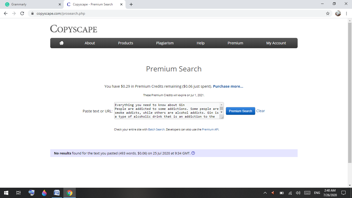Open the Plagiarism menu item

165,43
